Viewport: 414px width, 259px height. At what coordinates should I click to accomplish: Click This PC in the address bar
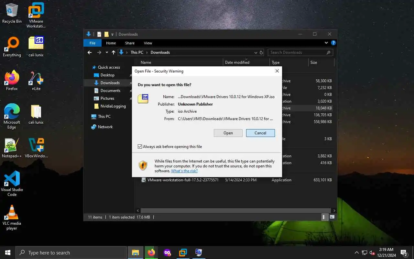coord(137,52)
